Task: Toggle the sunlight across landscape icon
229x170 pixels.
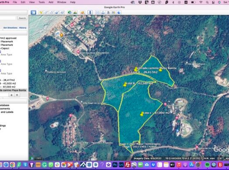Action: coord(75,12)
